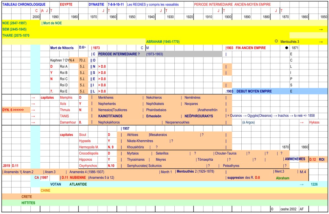The width and height of the screenshot is (329, 214).
Task: Select the "FIN ANCIEN EMPIRE" label
Action: point(251,48)
